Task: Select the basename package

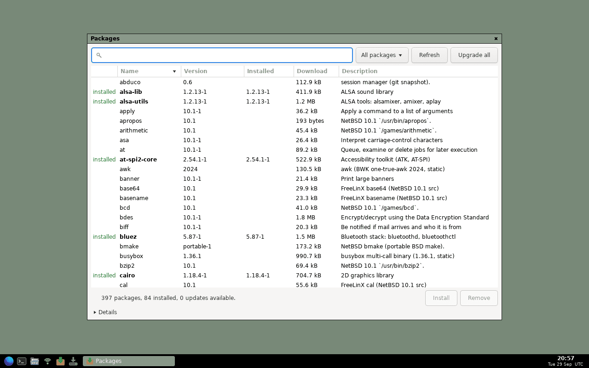Action: [294, 198]
